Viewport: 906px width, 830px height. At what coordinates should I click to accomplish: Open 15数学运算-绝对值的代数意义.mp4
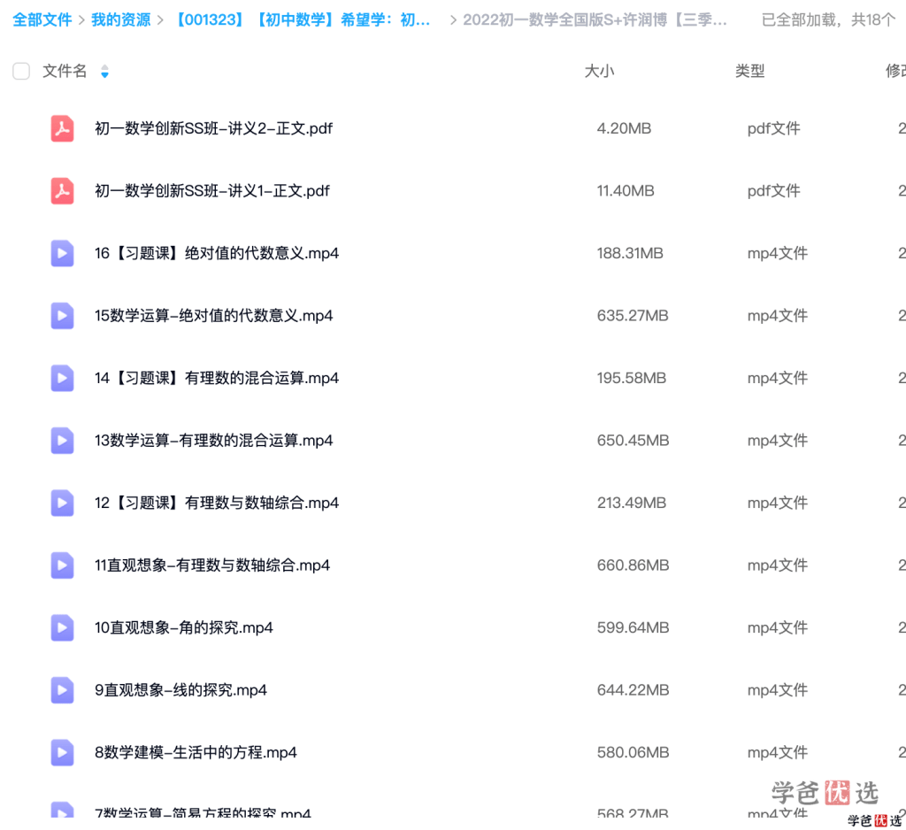pos(214,316)
